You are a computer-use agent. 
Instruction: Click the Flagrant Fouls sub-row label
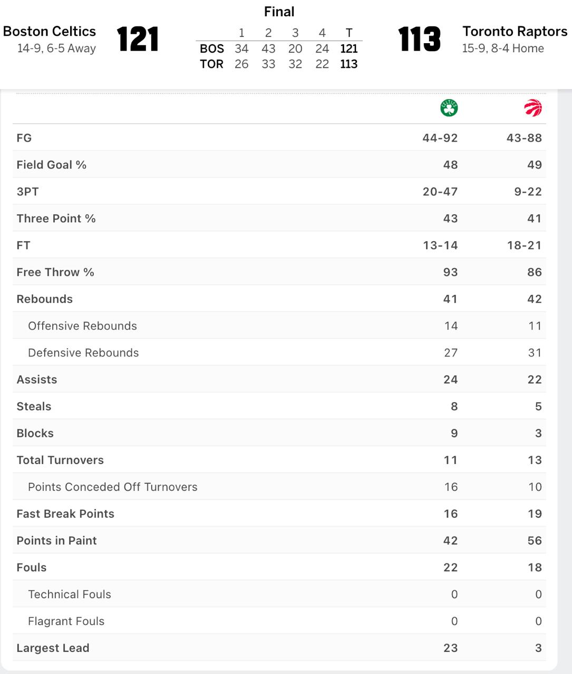(66, 621)
